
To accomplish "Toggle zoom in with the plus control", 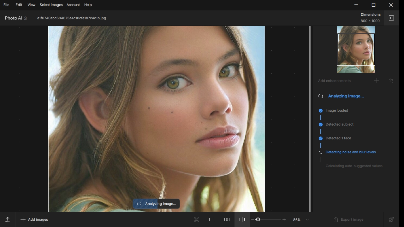I will click(284, 219).
